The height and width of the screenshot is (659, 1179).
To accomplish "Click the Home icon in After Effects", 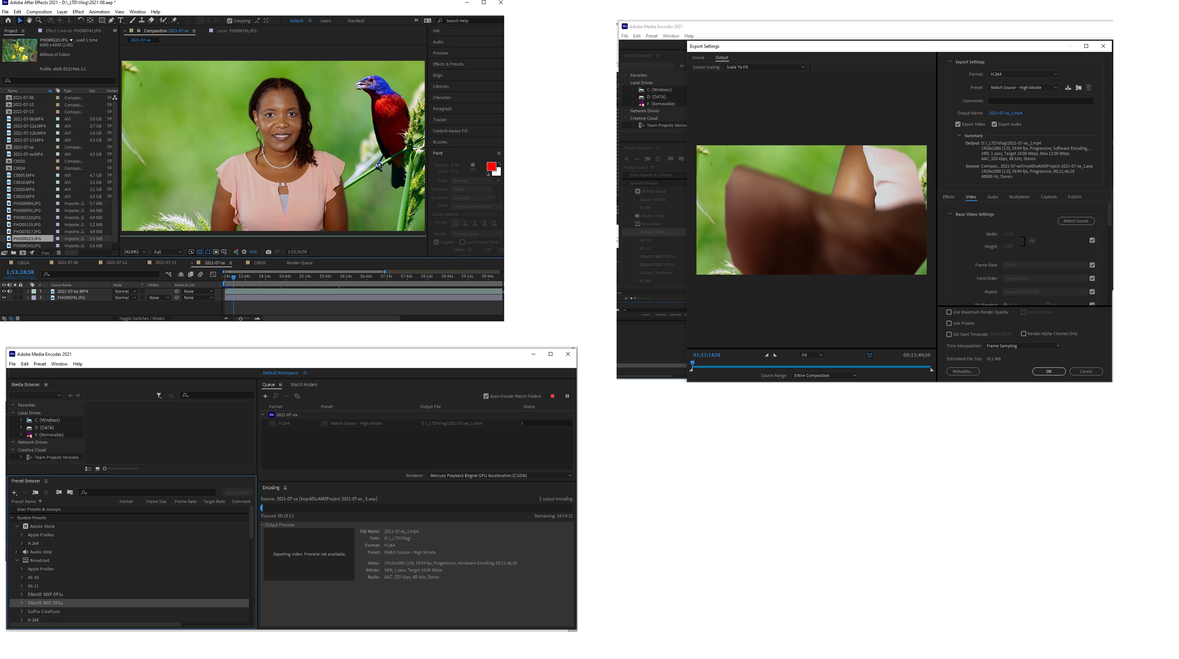I will coord(8,20).
